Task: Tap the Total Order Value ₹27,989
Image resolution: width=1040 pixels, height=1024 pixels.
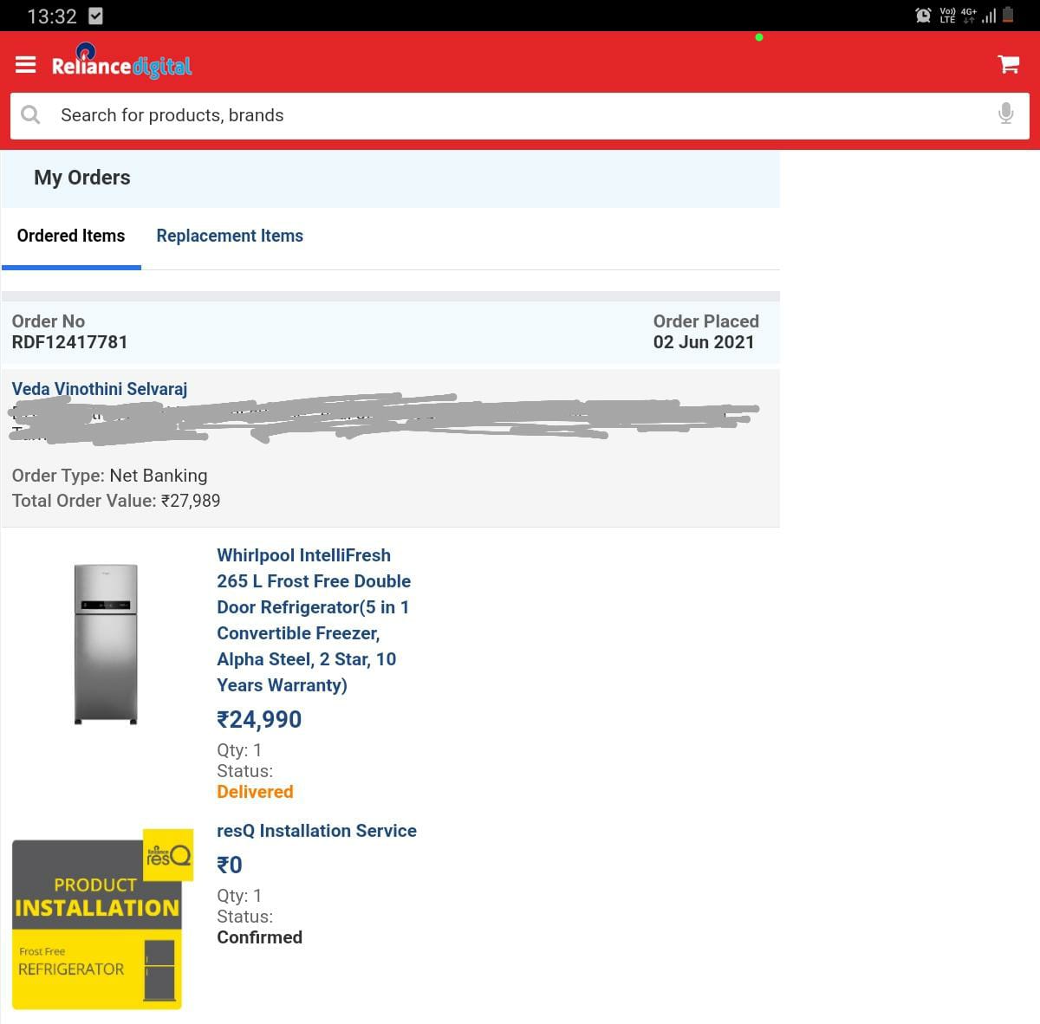Action: click(116, 501)
